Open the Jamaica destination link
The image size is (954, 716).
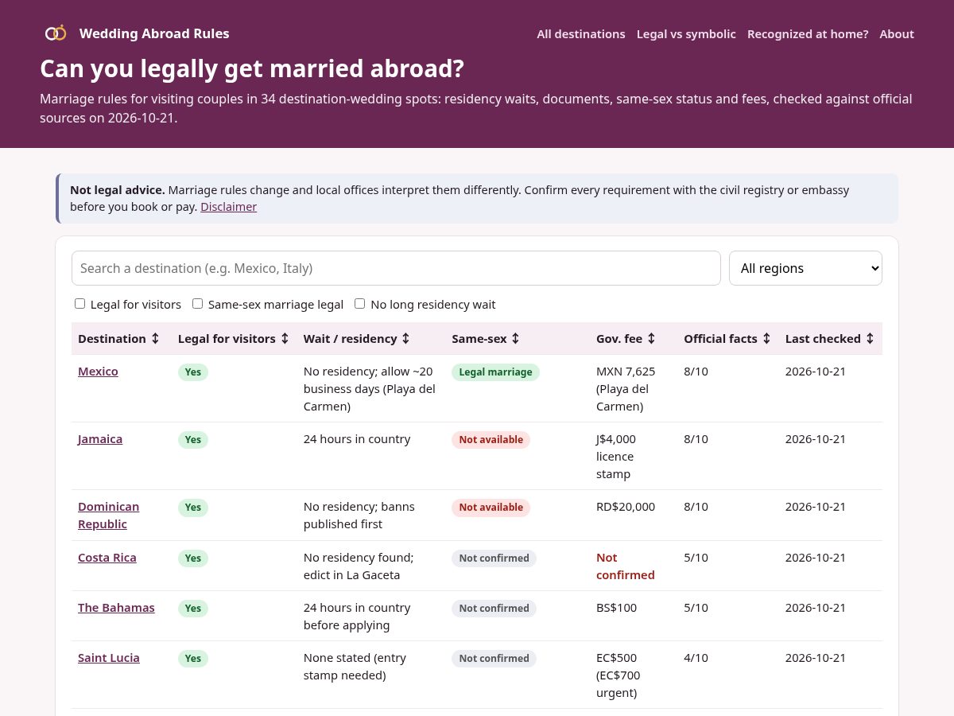tap(100, 439)
